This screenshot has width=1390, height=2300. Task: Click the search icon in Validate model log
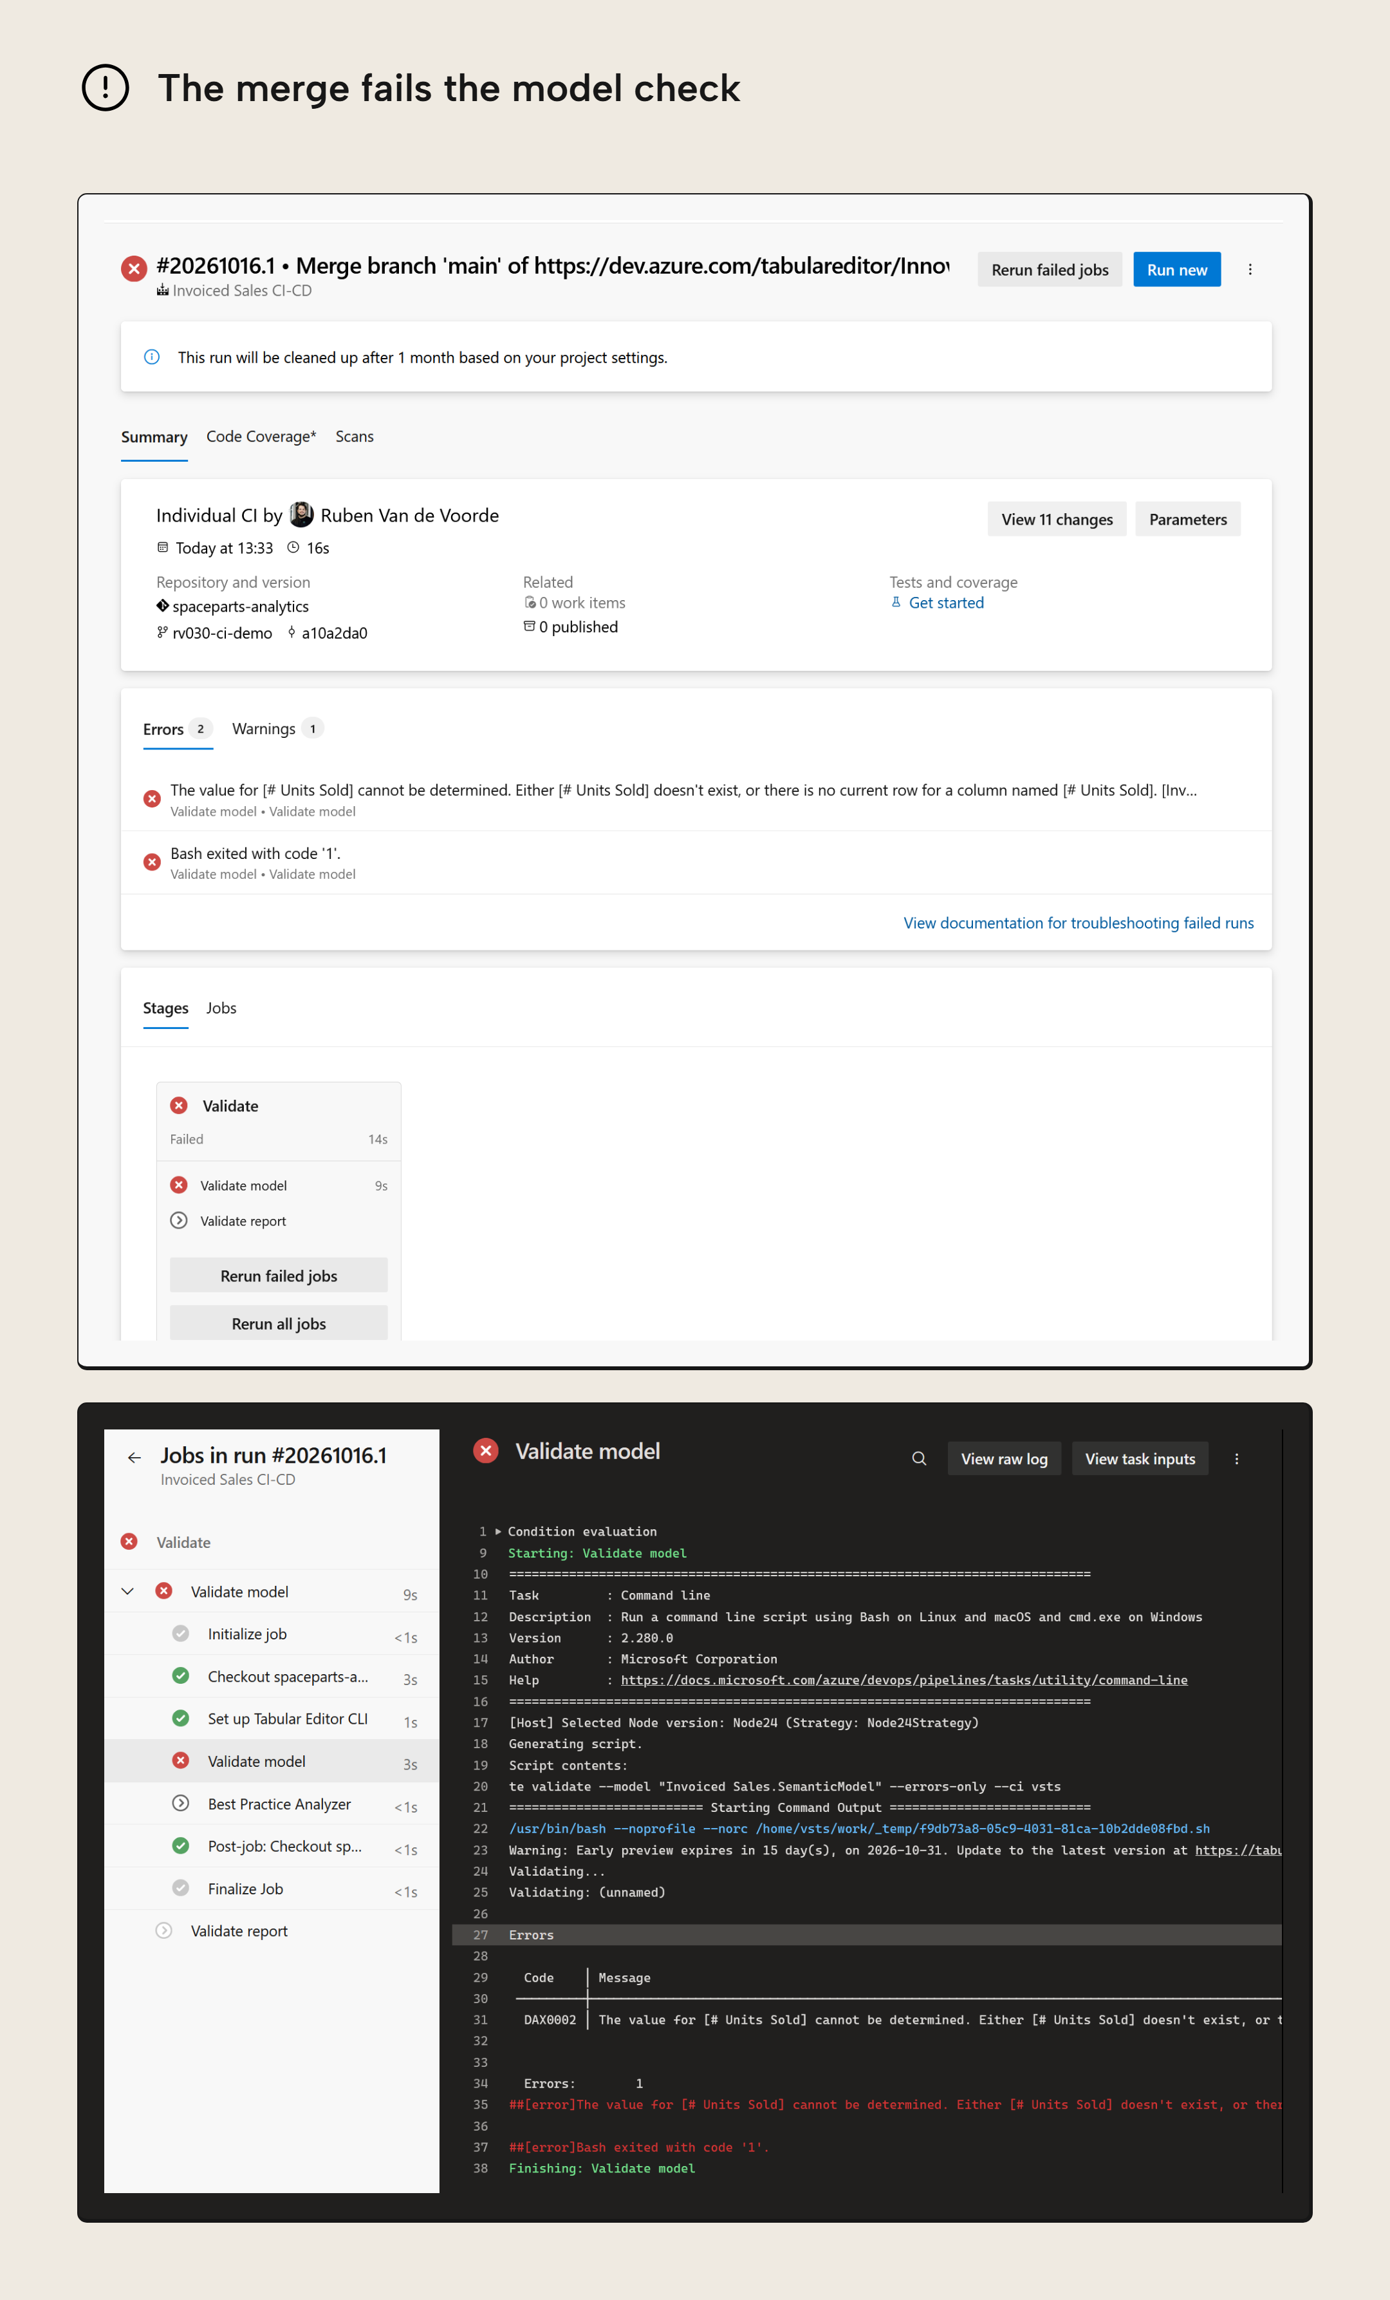(x=919, y=1458)
